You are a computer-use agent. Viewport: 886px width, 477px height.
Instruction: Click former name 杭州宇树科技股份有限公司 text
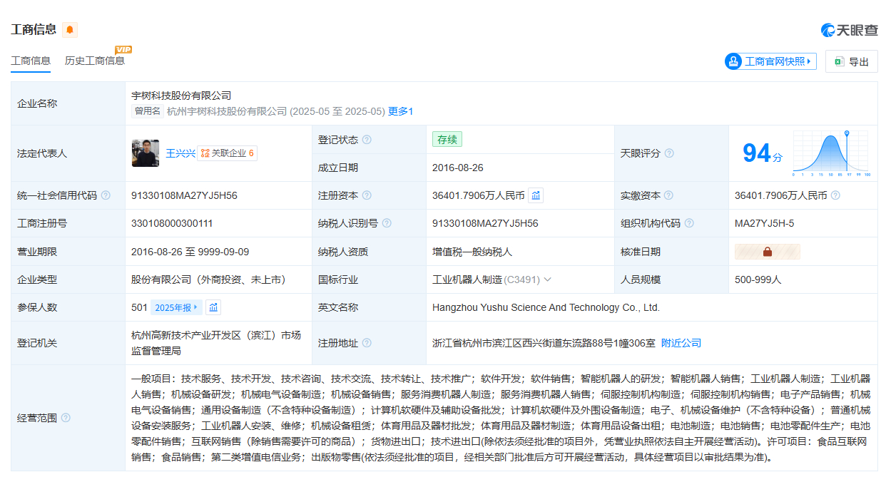[227, 111]
